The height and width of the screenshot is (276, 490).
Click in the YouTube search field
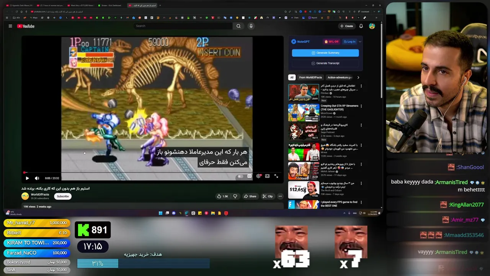click(183, 26)
